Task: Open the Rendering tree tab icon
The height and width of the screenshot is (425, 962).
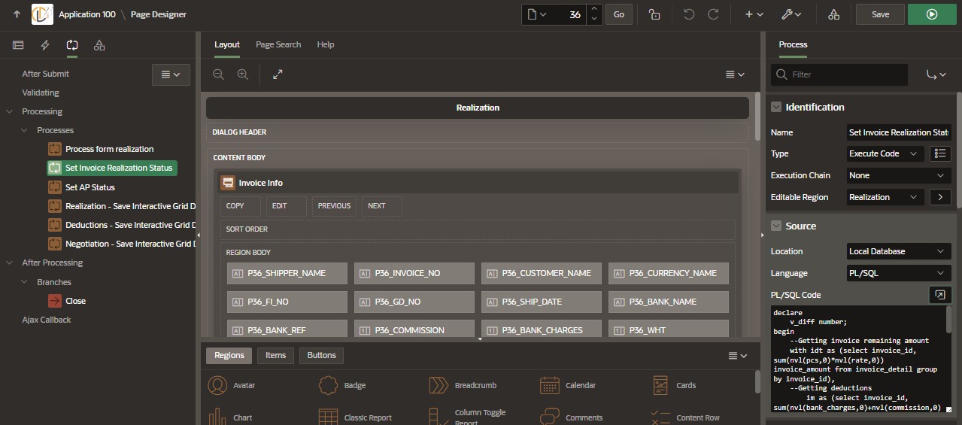Action: click(x=18, y=45)
